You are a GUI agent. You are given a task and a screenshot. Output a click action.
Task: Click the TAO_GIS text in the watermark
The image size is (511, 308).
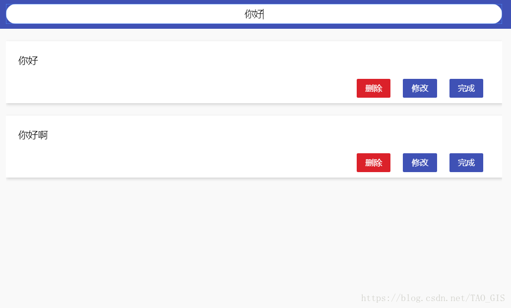[488, 298]
